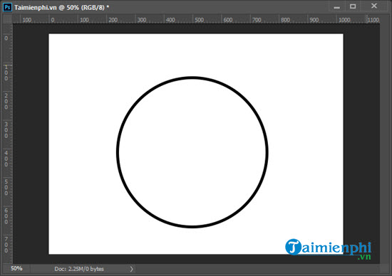Click the horizontal scrollbar beside status bar
The height and width of the screenshot is (276, 392).
click(257, 269)
